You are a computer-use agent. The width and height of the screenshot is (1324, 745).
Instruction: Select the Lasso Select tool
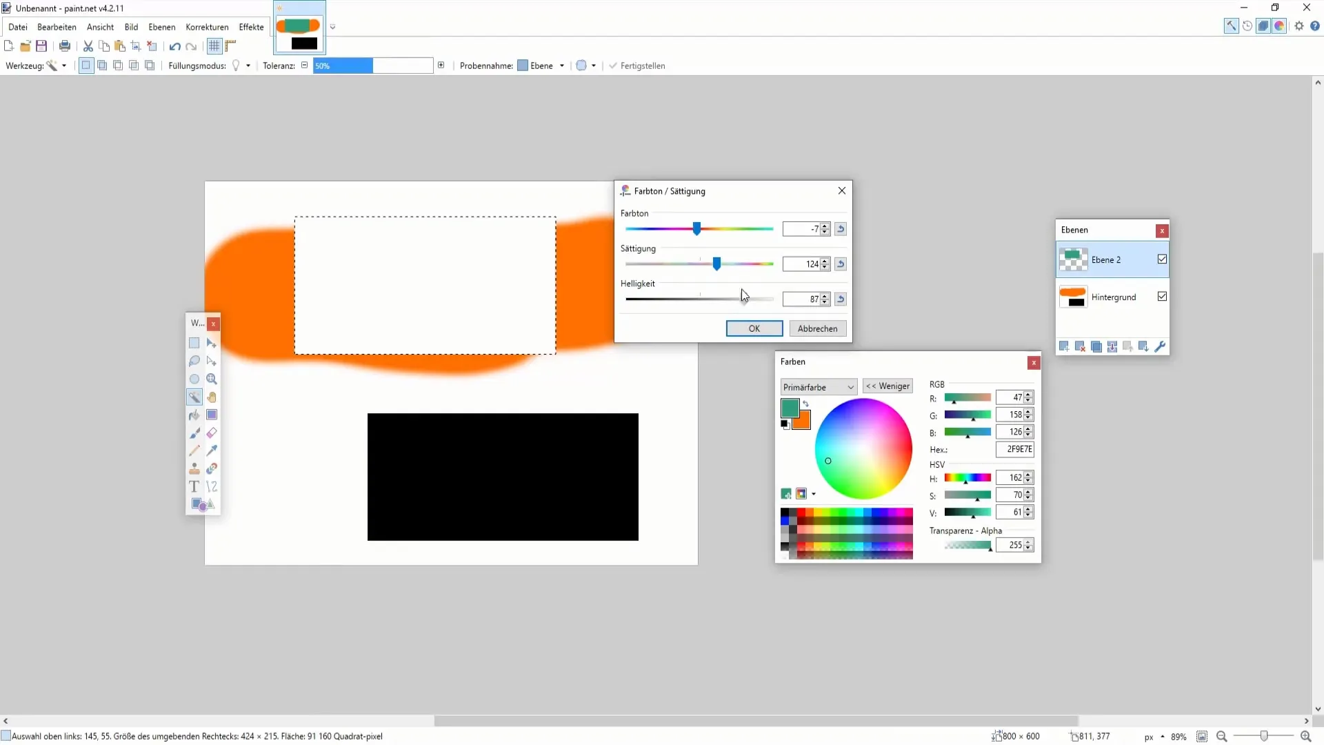194,361
